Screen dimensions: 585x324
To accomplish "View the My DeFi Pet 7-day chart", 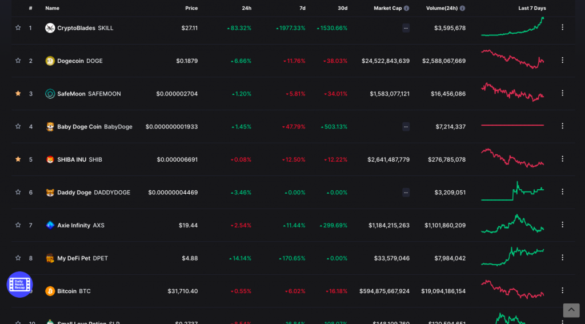I will [512, 257].
